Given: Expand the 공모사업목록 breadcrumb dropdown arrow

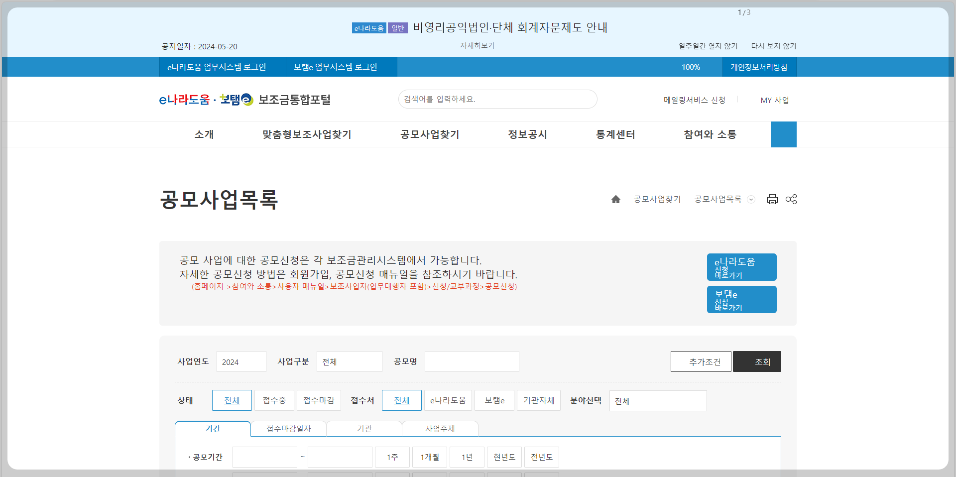Looking at the screenshot, I should coord(751,199).
